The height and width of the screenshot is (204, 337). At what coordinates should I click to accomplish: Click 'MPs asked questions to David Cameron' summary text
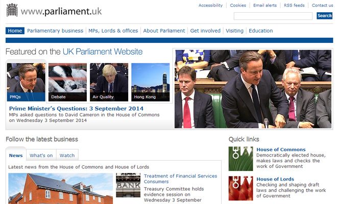point(84,117)
